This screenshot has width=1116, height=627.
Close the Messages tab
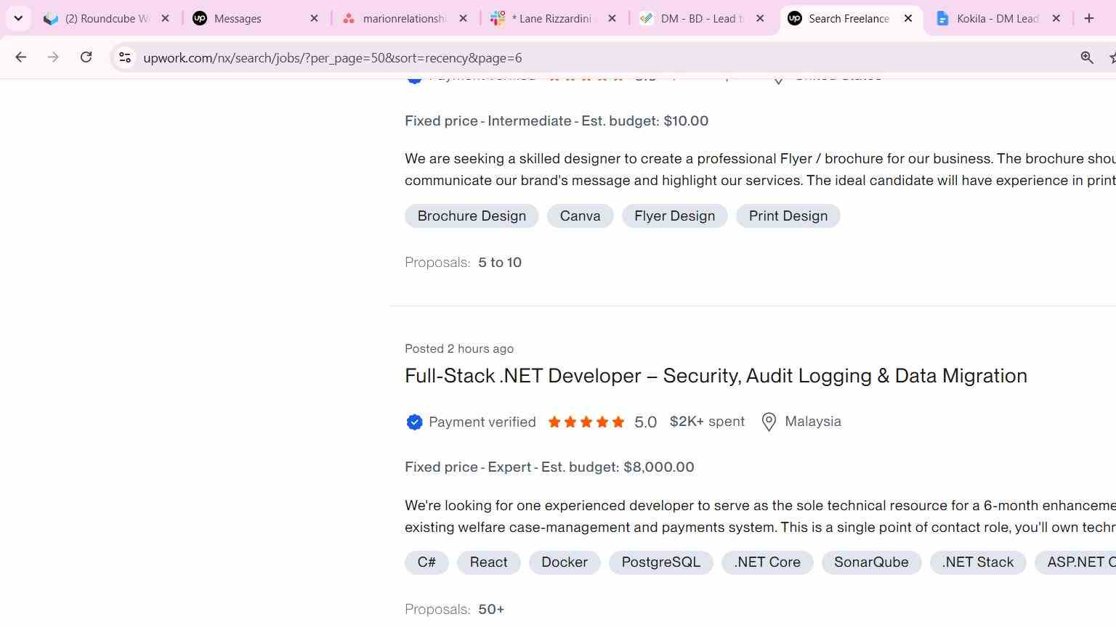tap(314, 18)
